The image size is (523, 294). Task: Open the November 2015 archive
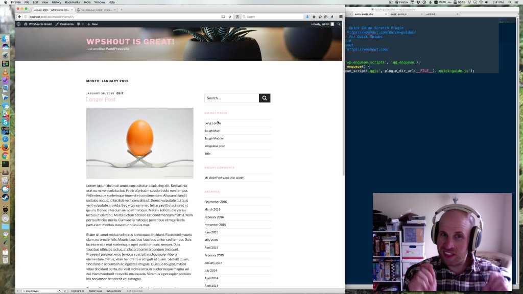[215, 225]
